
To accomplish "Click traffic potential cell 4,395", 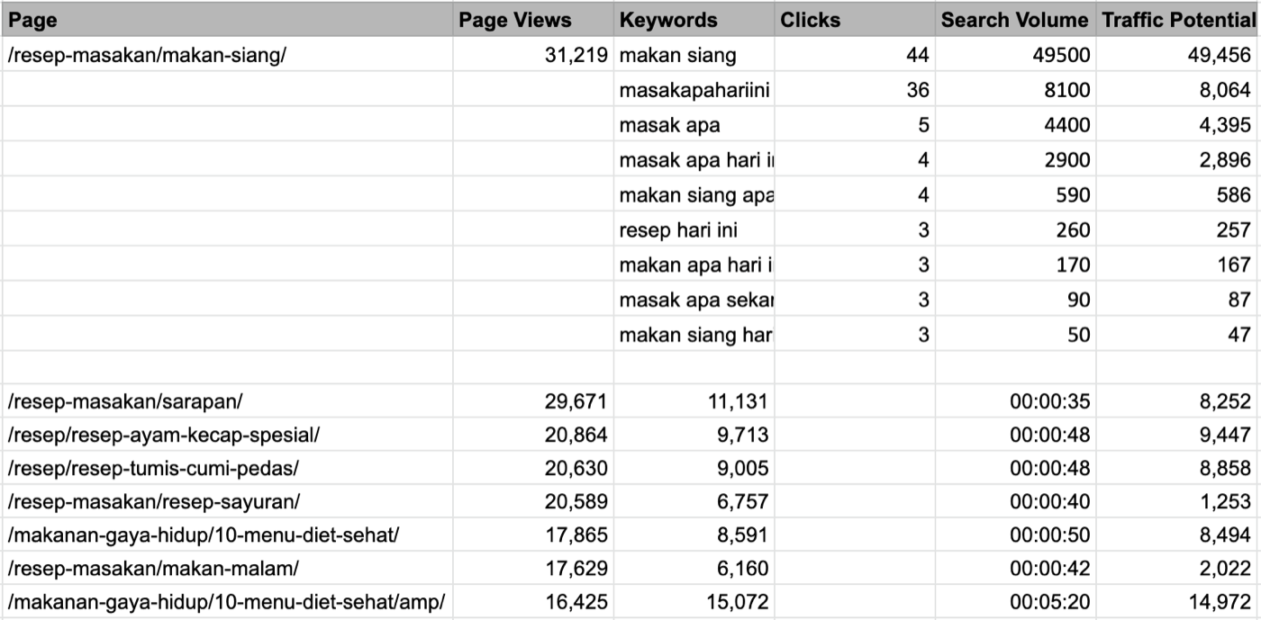I will pyautogui.click(x=1178, y=125).
